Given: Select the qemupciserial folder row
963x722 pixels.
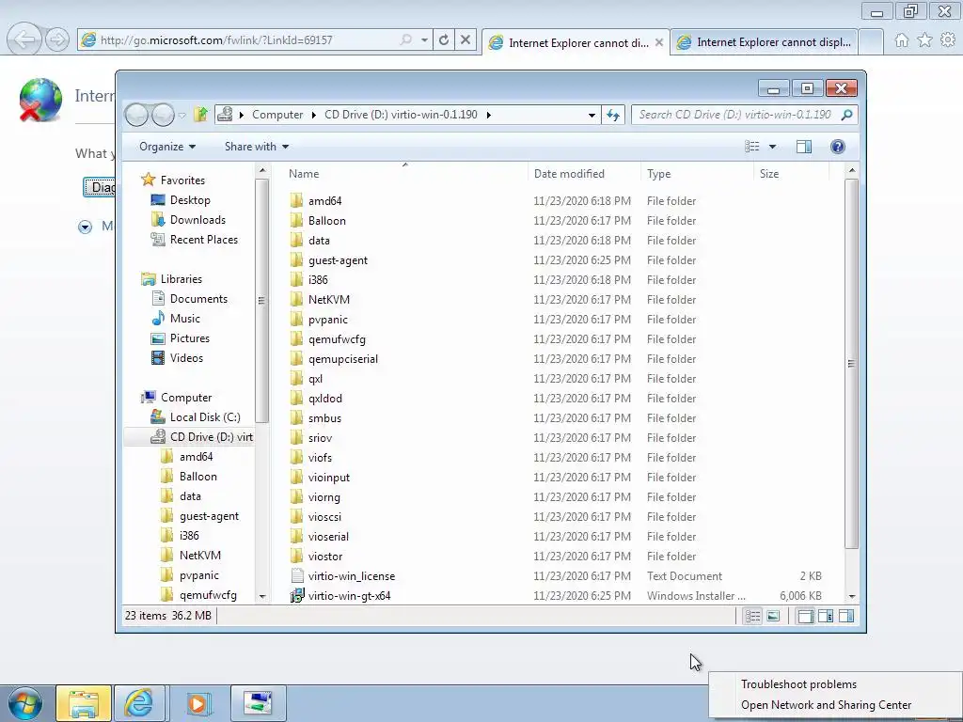Looking at the screenshot, I should [x=559, y=359].
